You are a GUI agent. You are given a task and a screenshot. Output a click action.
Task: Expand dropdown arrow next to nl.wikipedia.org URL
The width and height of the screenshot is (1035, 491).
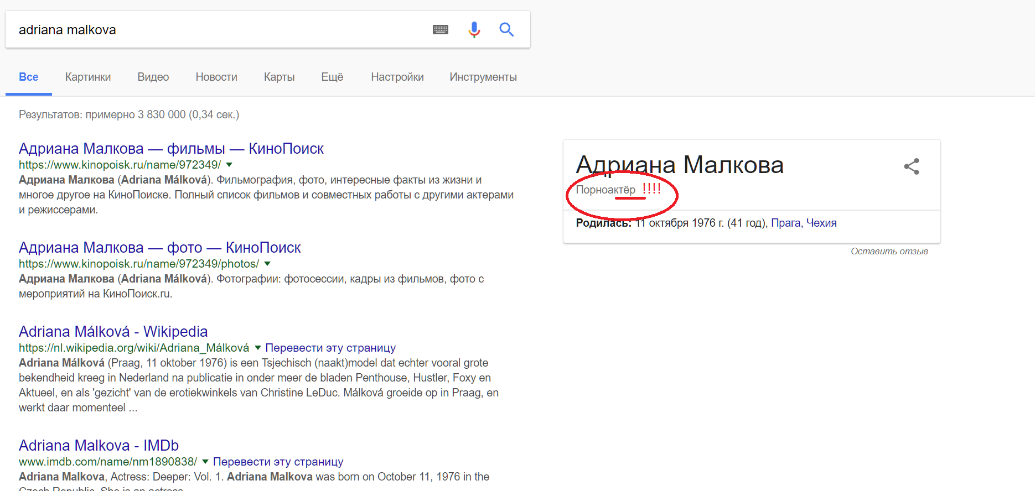pyautogui.click(x=257, y=348)
